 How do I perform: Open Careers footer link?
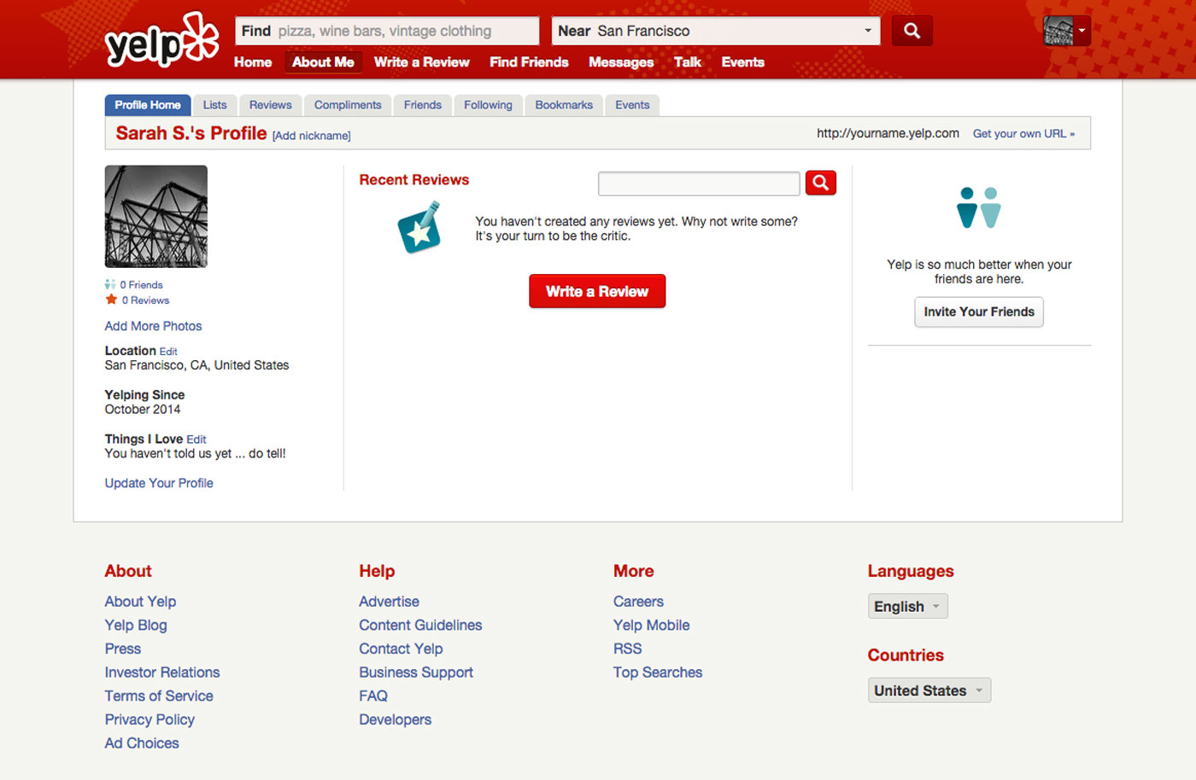(x=638, y=602)
